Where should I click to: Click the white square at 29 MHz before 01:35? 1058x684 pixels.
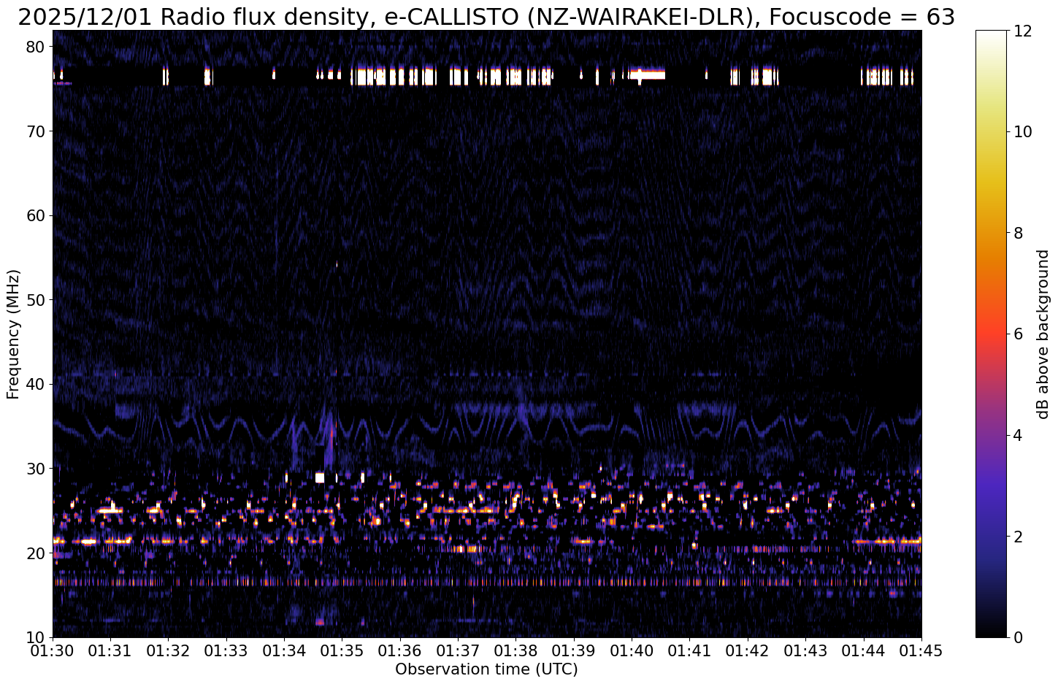pos(319,477)
